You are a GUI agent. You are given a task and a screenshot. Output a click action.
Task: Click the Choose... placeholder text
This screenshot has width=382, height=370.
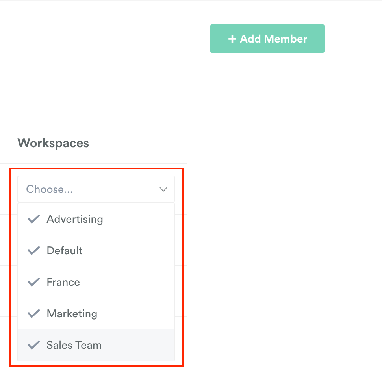pos(50,189)
